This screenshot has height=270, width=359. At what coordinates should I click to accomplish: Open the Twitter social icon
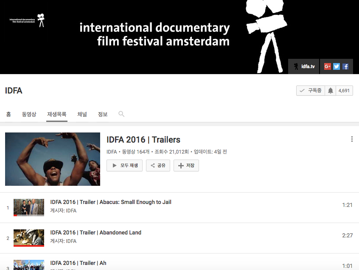(x=337, y=66)
